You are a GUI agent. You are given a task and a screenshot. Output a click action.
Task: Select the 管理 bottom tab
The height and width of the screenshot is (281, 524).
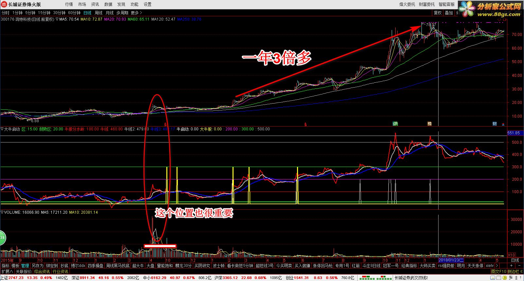click(25, 266)
